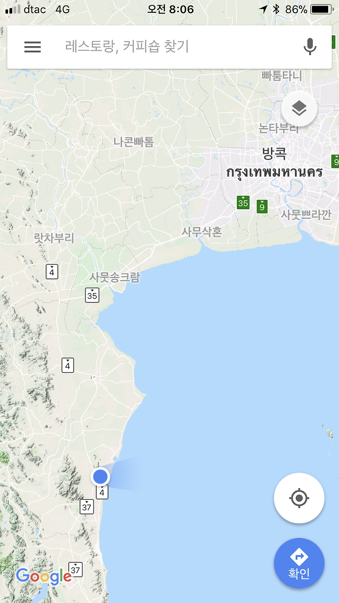Tap the microphone voice search icon
This screenshot has height=603, width=339.
309,47
